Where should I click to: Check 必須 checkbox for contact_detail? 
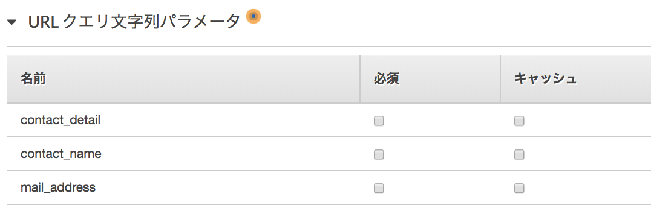coord(379,121)
